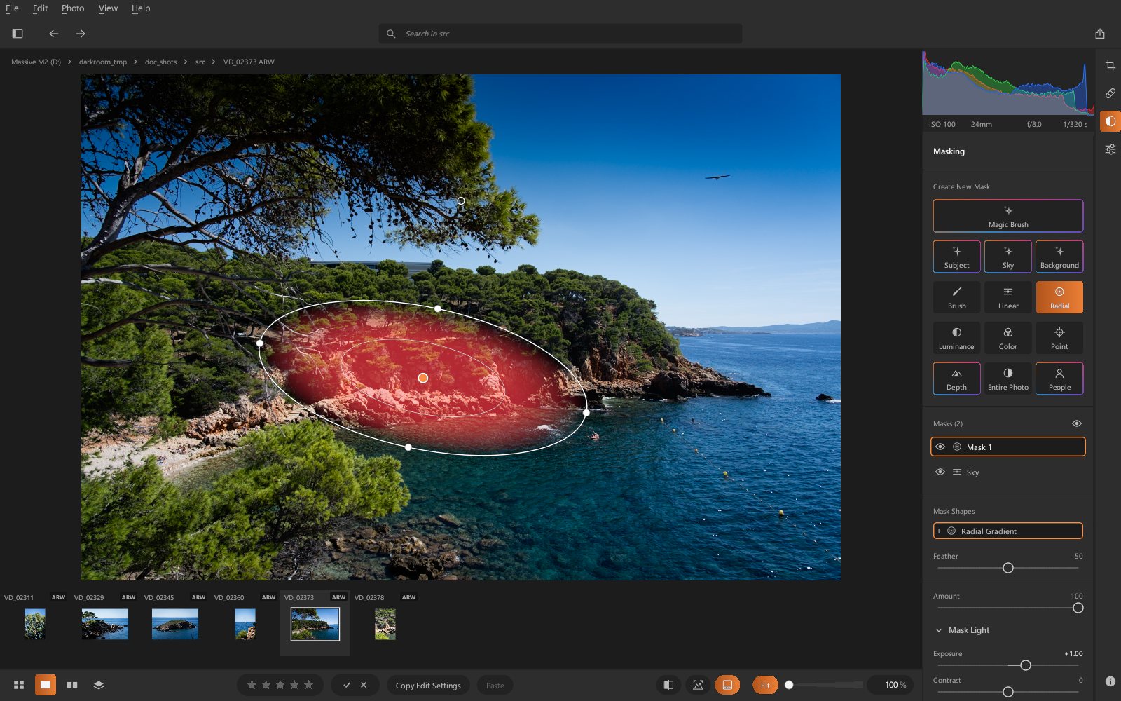1121x701 pixels.
Task: Select the Magic Brush mask tool
Action: [x=1007, y=216]
